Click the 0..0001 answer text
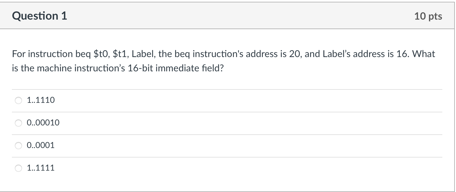456x192 pixels. click(40, 145)
